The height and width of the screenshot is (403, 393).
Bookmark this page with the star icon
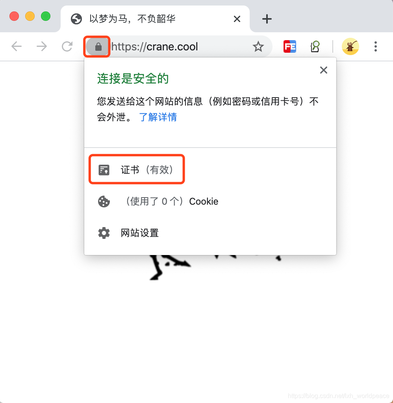258,46
